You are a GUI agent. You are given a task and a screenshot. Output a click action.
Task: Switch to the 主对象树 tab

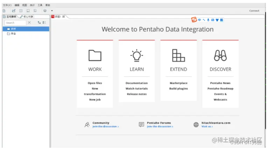coord(10,17)
